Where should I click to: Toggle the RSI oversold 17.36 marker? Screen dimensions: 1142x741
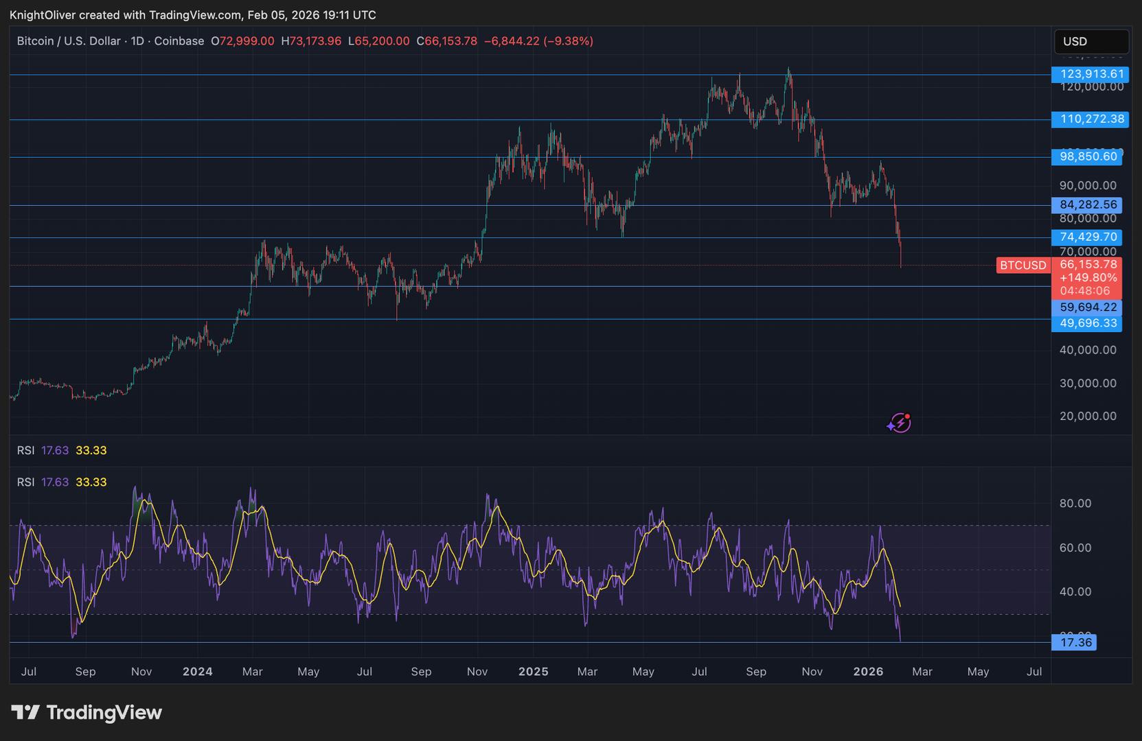click(1075, 642)
